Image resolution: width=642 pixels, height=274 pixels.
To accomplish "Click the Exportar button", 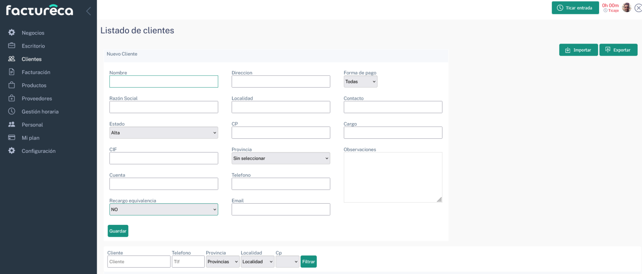I will pos(618,50).
